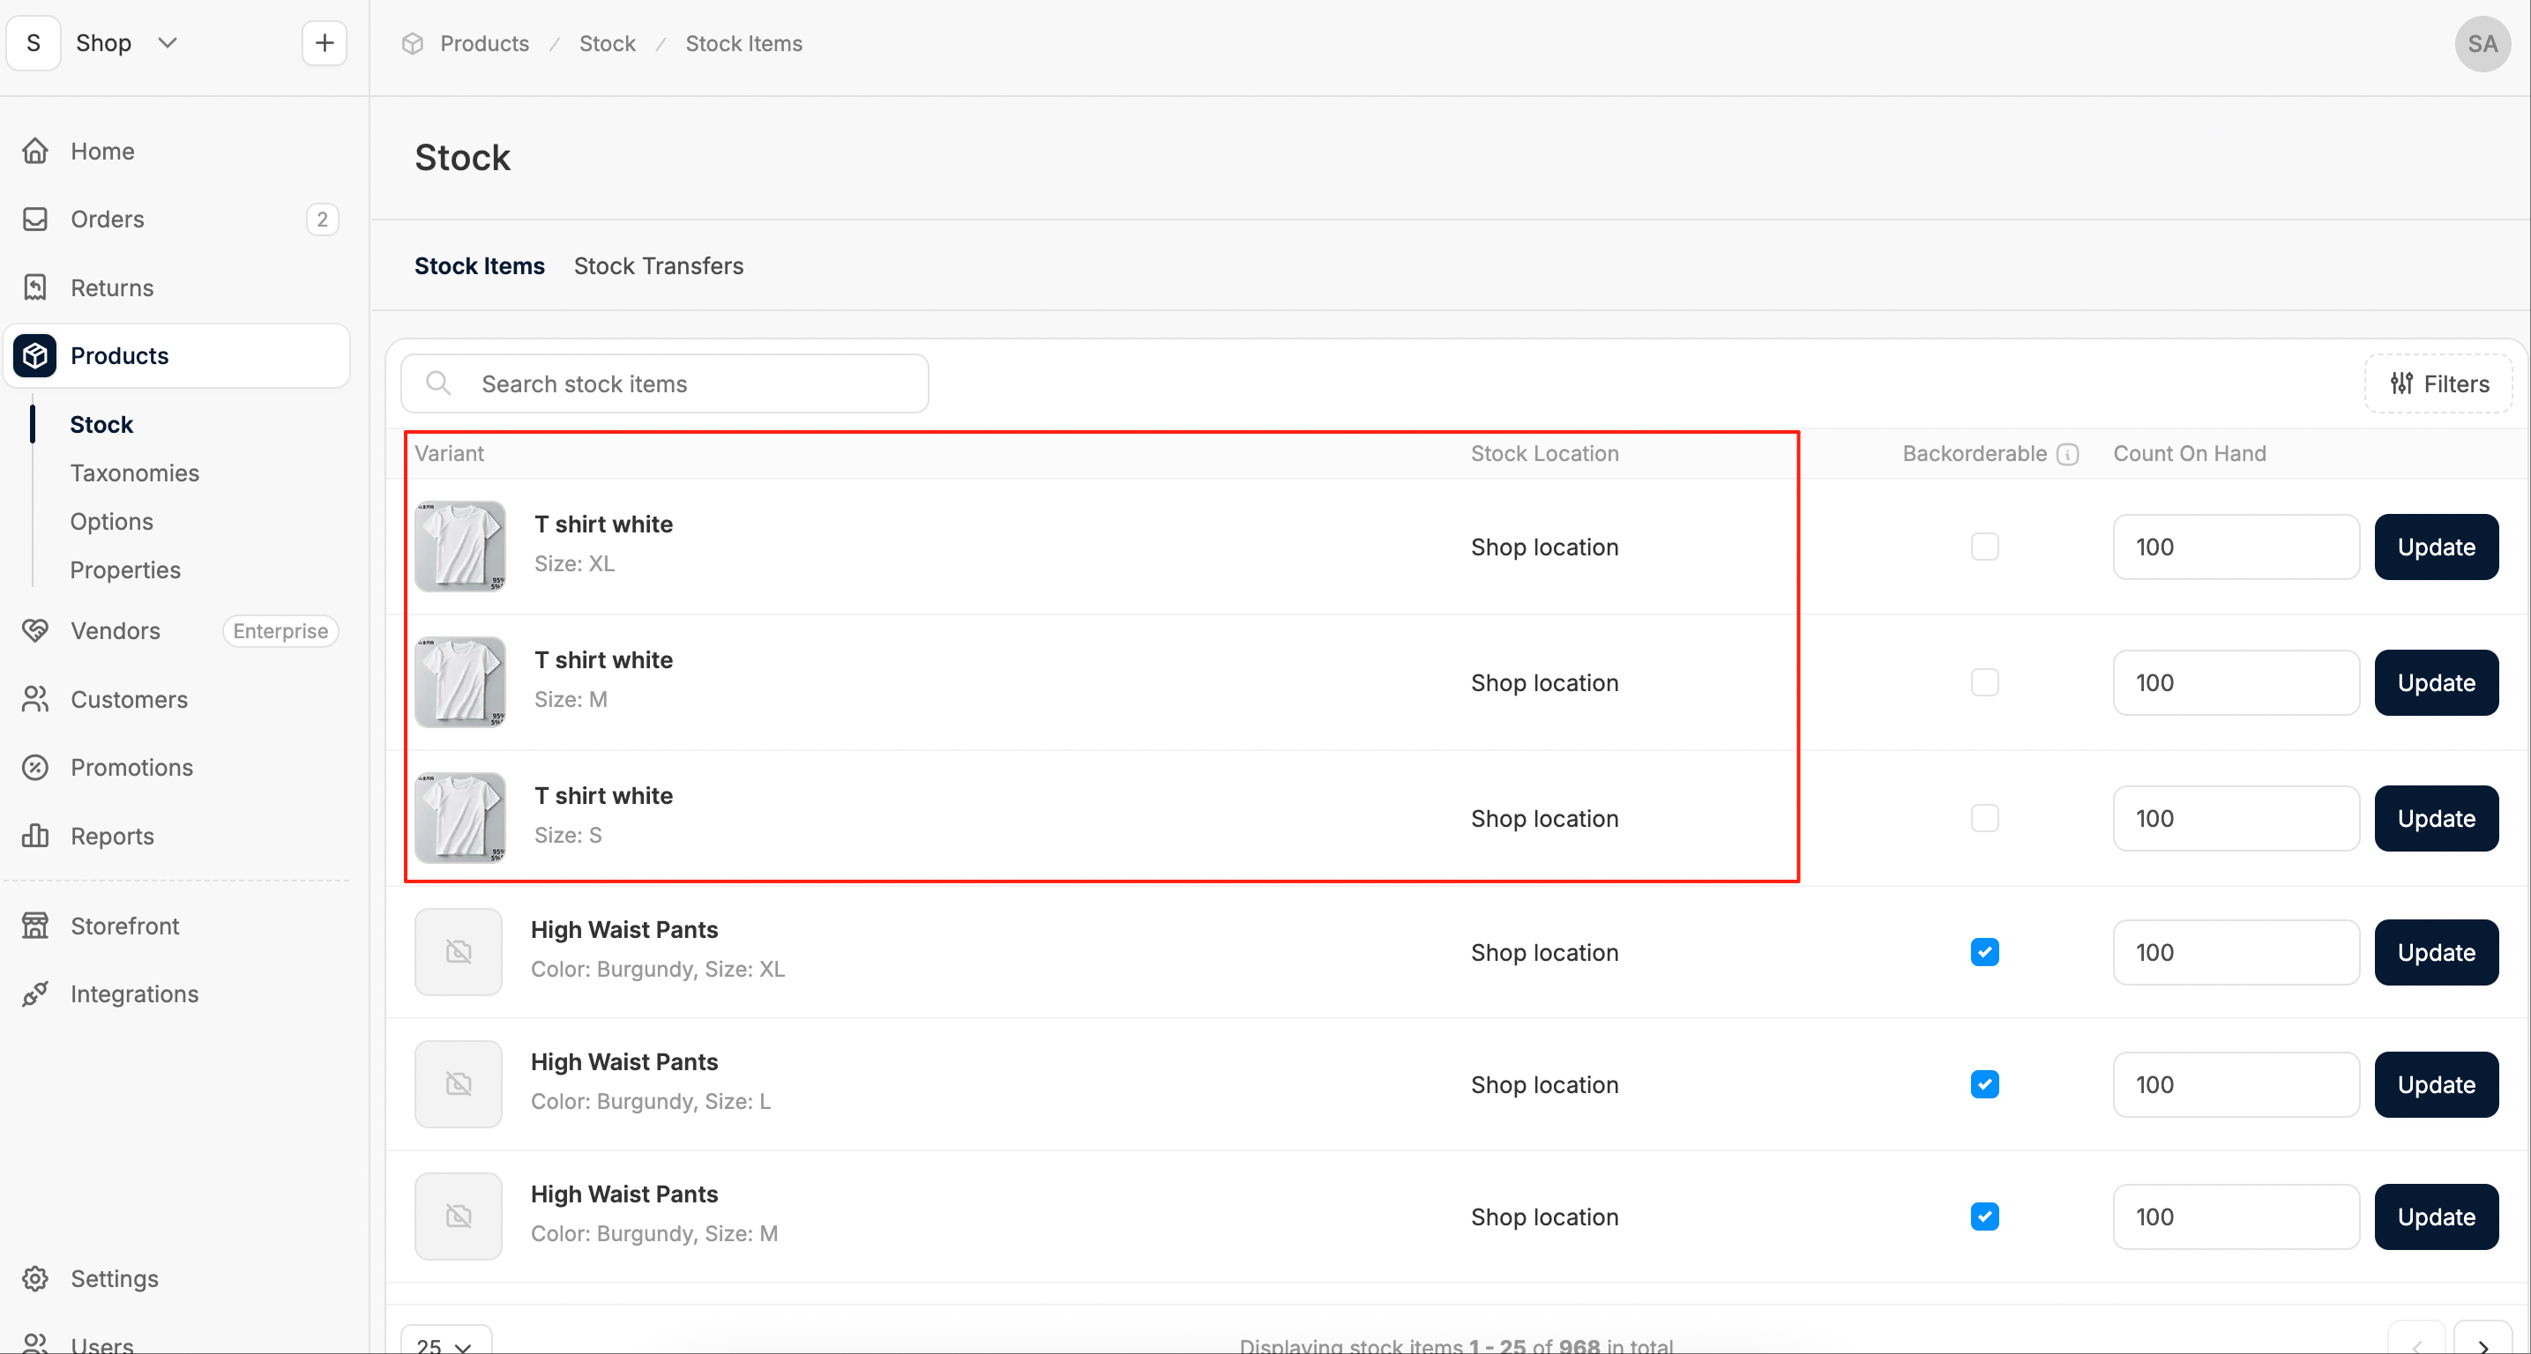Toggle backorderable for T shirt white S
This screenshot has height=1354, width=2531.
1985,818
